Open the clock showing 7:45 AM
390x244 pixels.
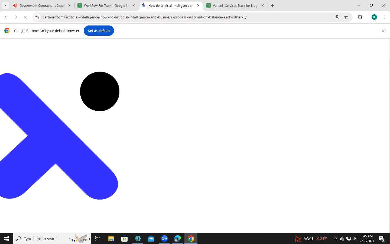367,239
